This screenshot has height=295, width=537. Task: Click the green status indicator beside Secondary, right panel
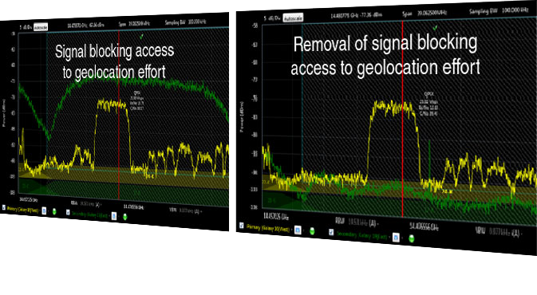tap(411, 238)
